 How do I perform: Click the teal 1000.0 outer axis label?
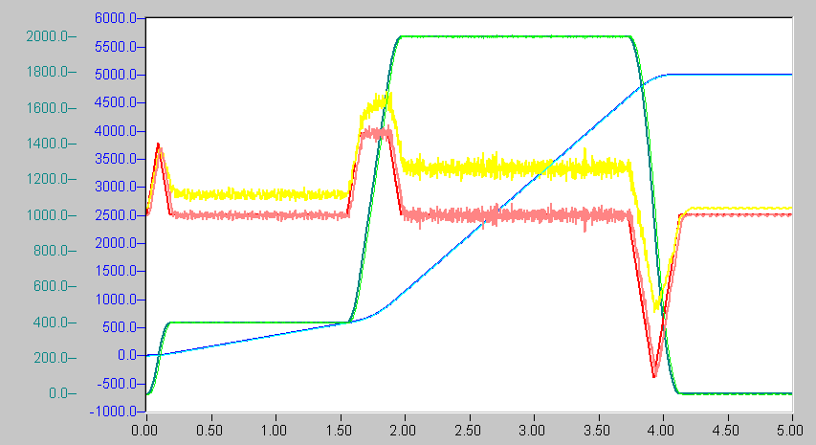click(47, 215)
